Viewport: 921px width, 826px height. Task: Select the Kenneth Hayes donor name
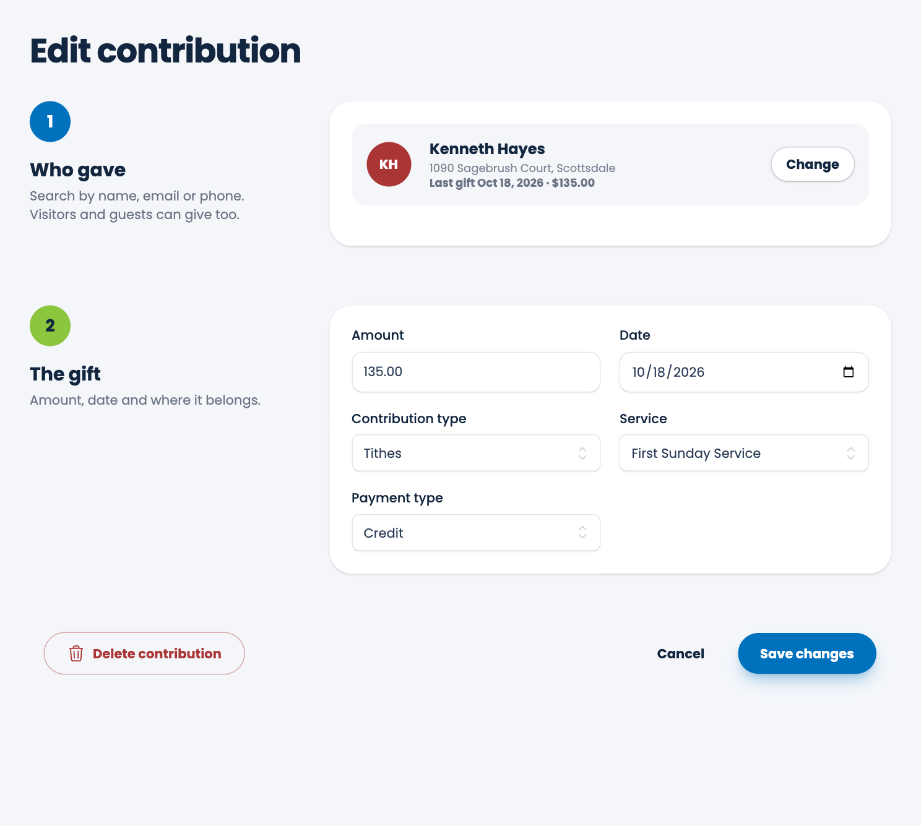[x=487, y=149]
